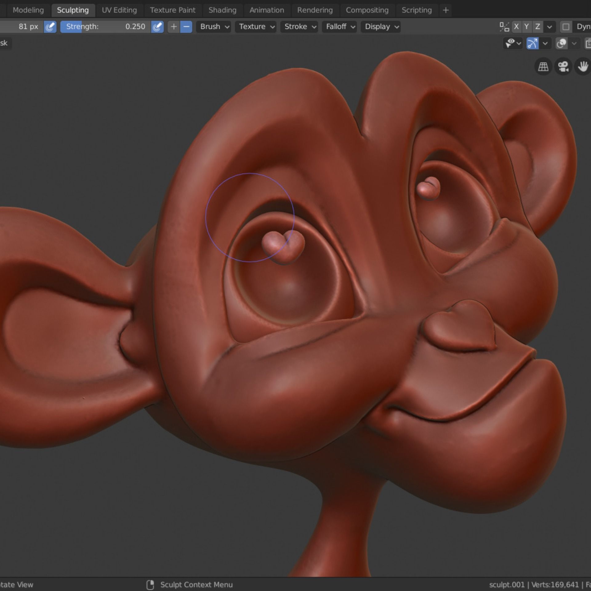Image resolution: width=591 pixels, height=591 pixels.
Task: Toggle the viewport gizmo button
Action: 533,43
